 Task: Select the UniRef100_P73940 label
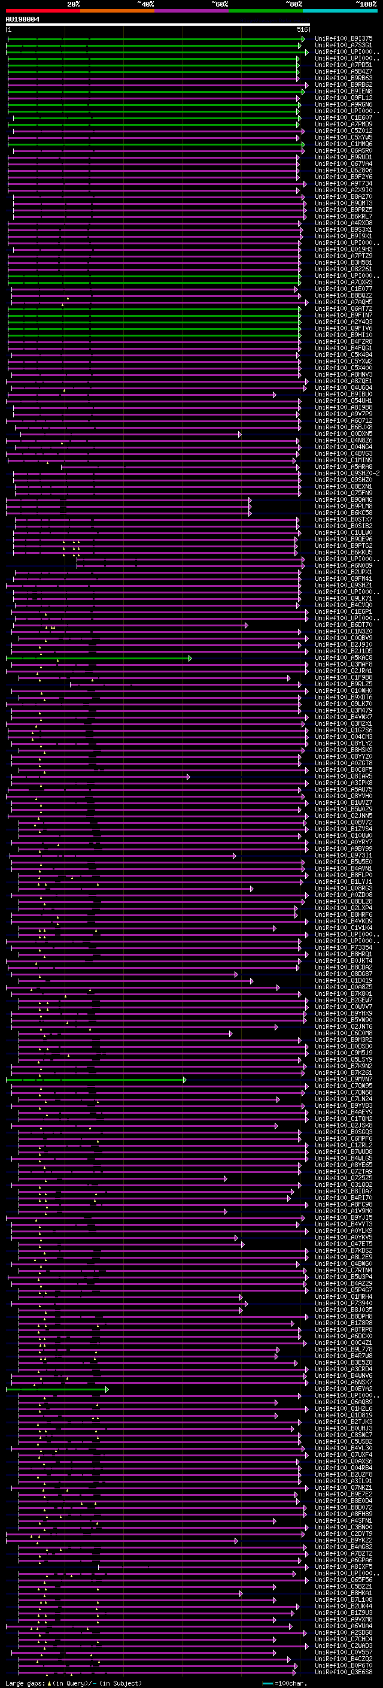click(344, 1304)
